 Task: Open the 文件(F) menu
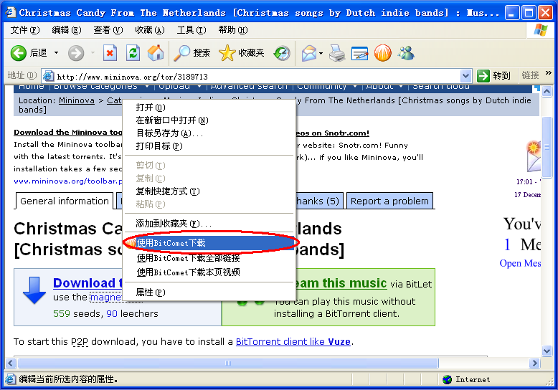tap(25, 30)
